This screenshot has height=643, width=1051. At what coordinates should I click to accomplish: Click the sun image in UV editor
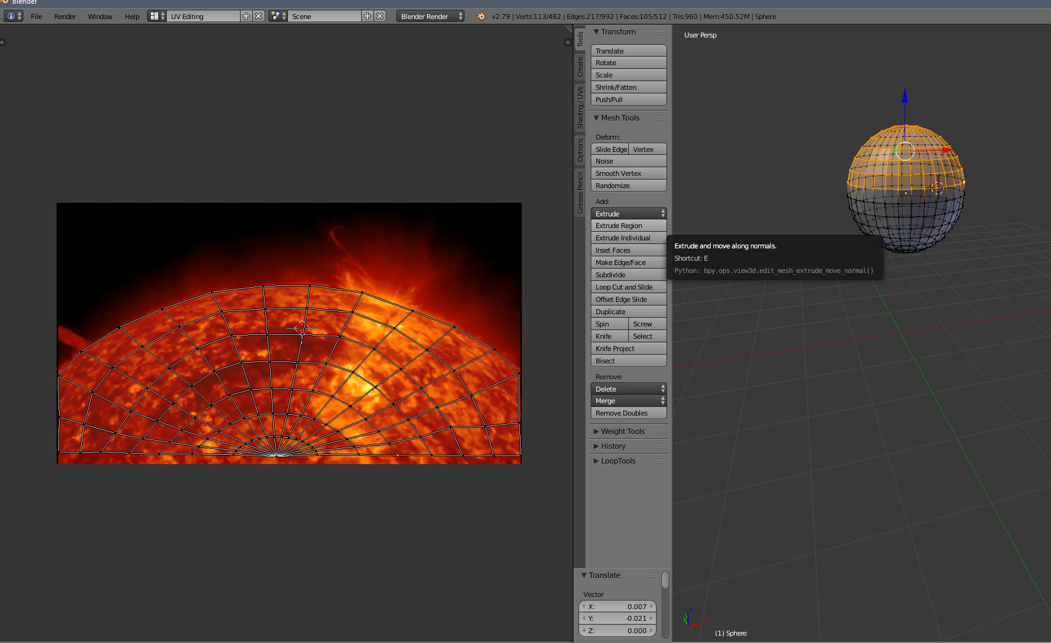(x=289, y=333)
